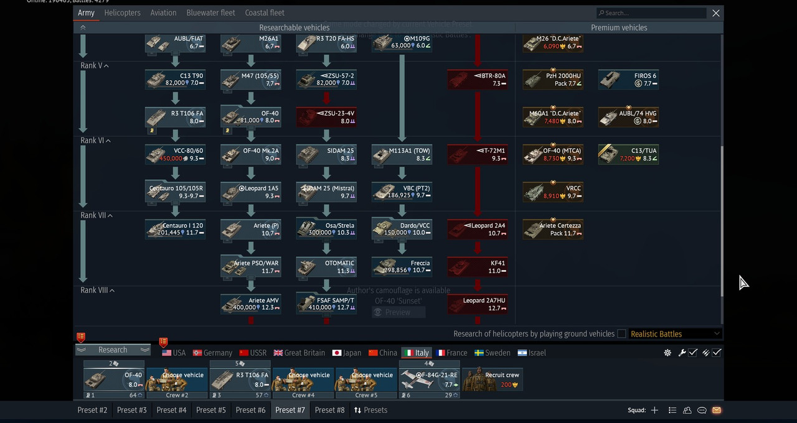Select the Israel flag nation
The width and height of the screenshot is (797, 423).
coord(531,353)
